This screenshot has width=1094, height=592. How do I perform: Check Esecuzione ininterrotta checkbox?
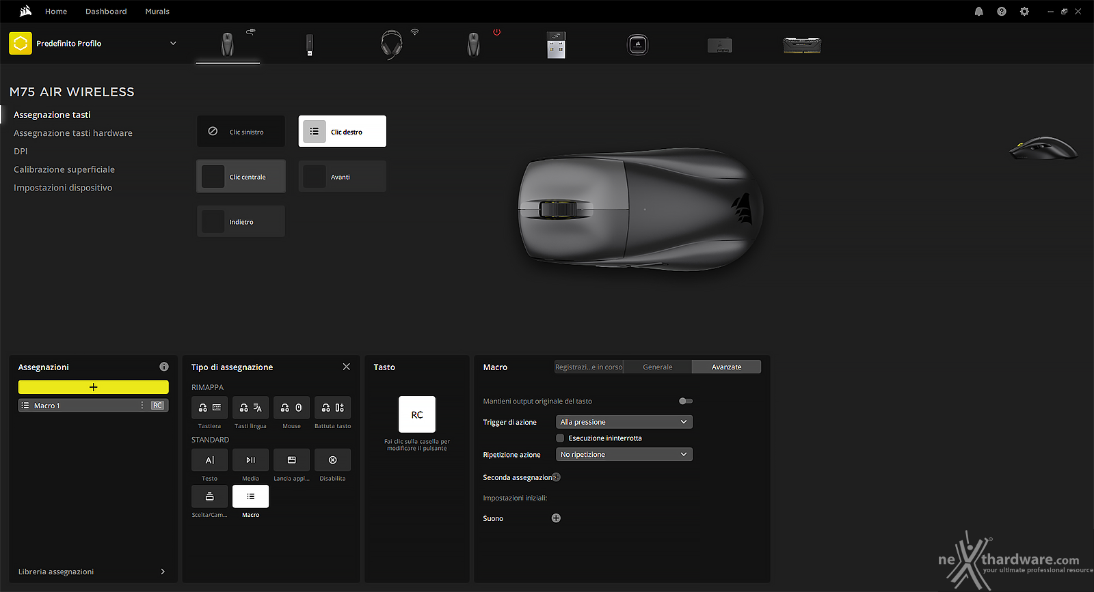coord(560,438)
